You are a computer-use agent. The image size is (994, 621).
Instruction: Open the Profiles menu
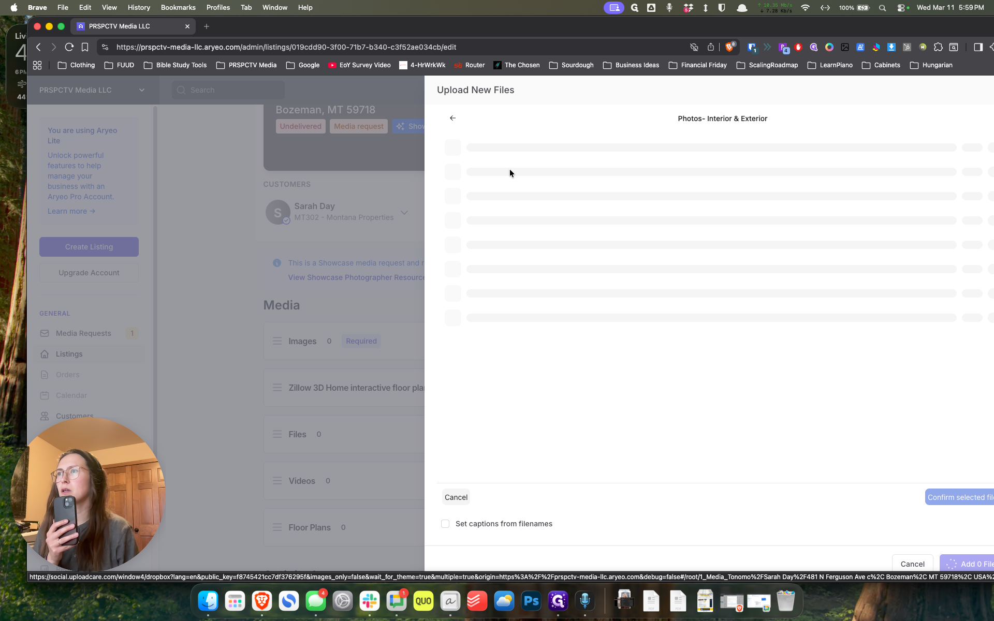click(218, 7)
